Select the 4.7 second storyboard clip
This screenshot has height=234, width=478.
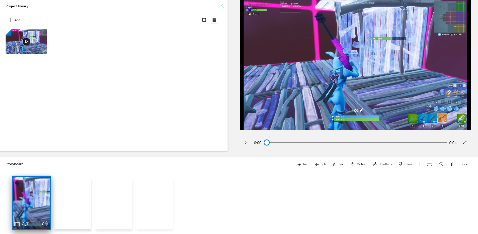[31, 203]
